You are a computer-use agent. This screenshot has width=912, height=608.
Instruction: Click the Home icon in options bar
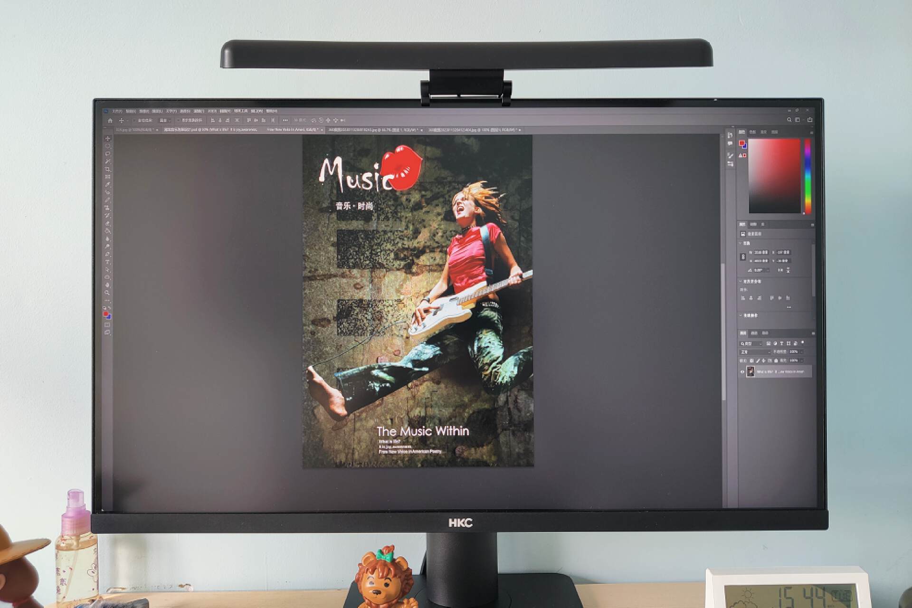pos(110,121)
